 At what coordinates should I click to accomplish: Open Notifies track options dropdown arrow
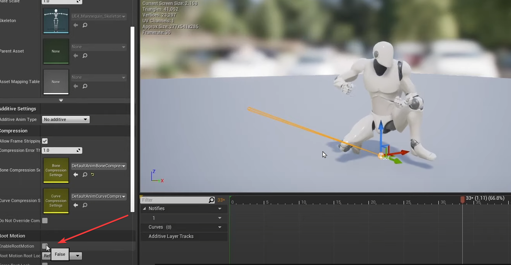tap(220, 209)
